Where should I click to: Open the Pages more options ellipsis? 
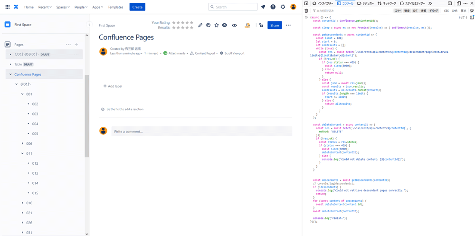68,45
